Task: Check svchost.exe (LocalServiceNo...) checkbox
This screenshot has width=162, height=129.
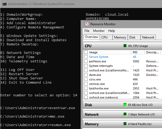Action: (86, 70)
